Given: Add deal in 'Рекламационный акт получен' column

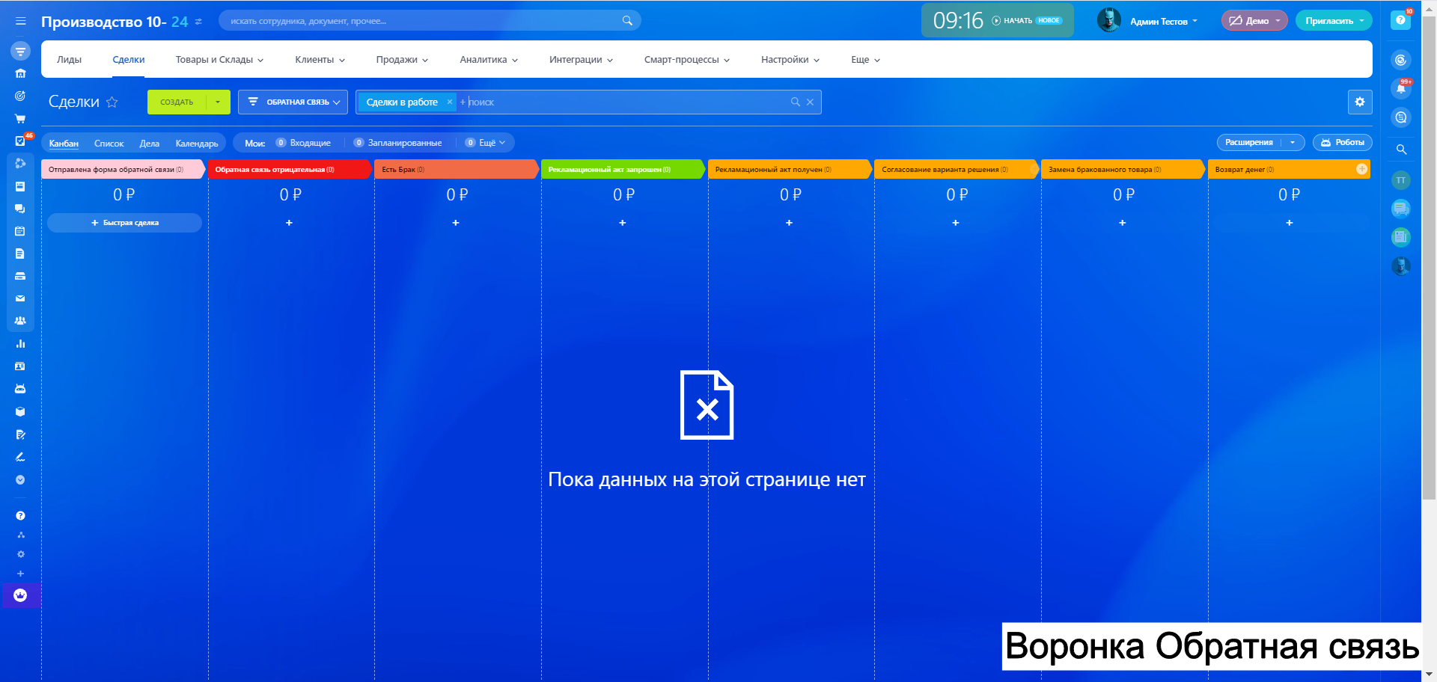Looking at the screenshot, I should tap(789, 223).
